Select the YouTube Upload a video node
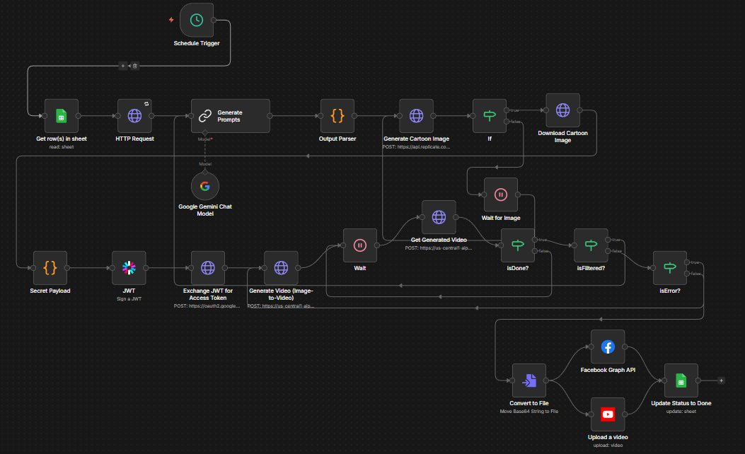745x454 pixels. pos(608,414)
